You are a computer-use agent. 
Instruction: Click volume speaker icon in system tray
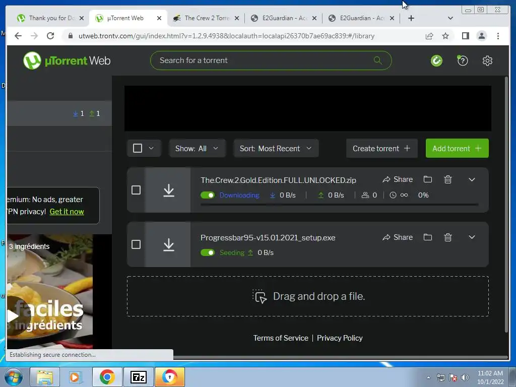tap(465, 378)
